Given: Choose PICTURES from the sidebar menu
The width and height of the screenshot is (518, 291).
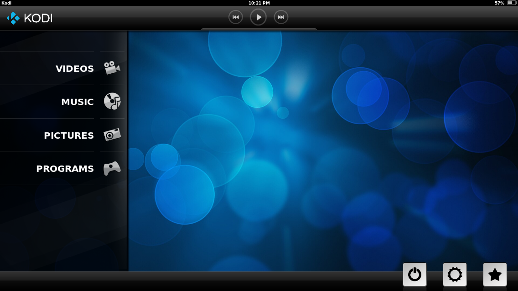Looking at the screenshot, I should point(69,135).
